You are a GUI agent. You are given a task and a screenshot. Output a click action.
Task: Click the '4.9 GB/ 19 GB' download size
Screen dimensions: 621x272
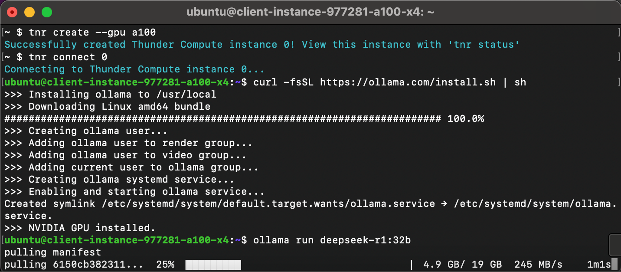point(463,264)
